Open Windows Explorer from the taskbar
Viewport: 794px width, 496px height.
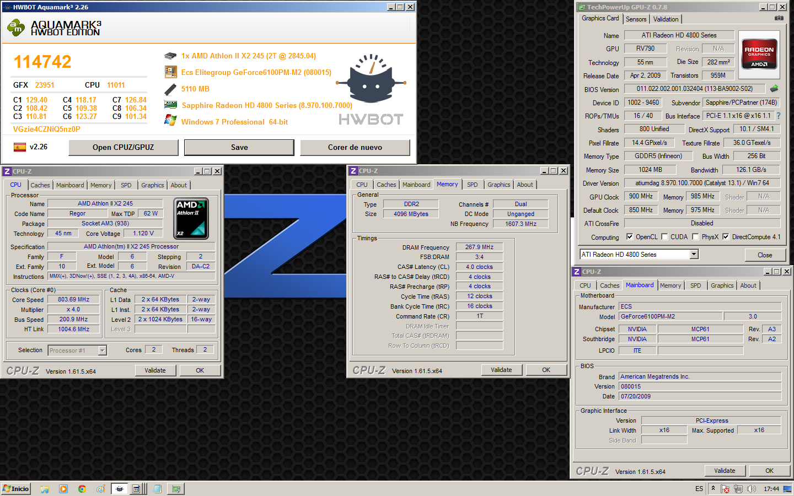(x=45, y=489)
